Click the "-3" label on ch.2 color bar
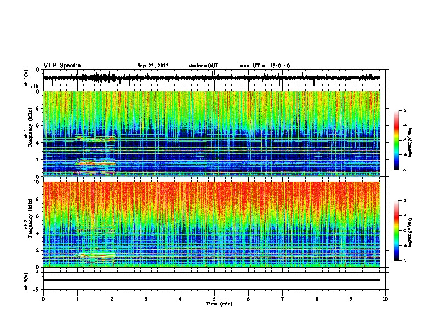The height and width of the screenshot is (335, 434). (404, 201)
